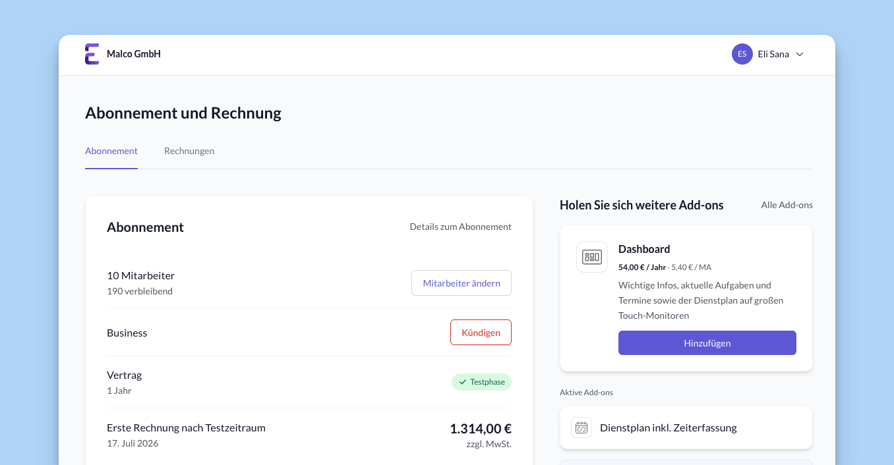Image resolution: width=894 pixels, height=465 pixels.
Task: Click the 17. Juli 2026 date
Action: 133,443
